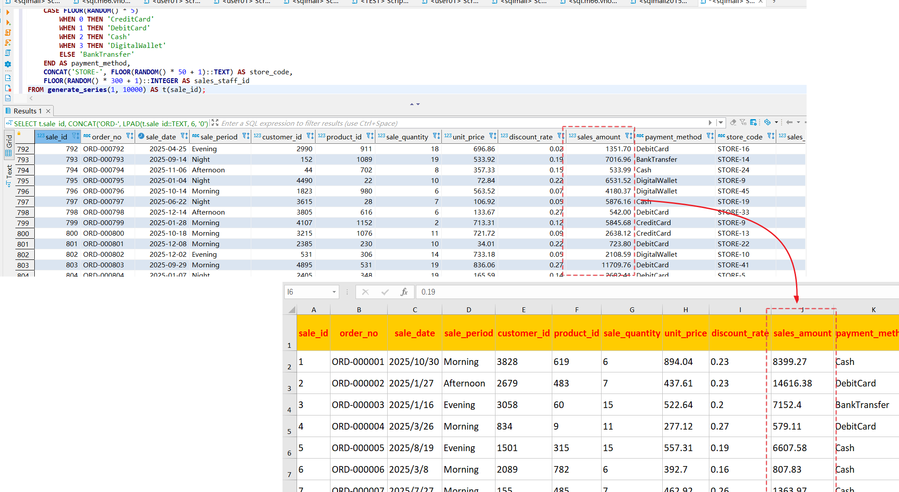Open the filter history dropdown
This screenshot has width=899, height=492.
[x=720, y=123]
